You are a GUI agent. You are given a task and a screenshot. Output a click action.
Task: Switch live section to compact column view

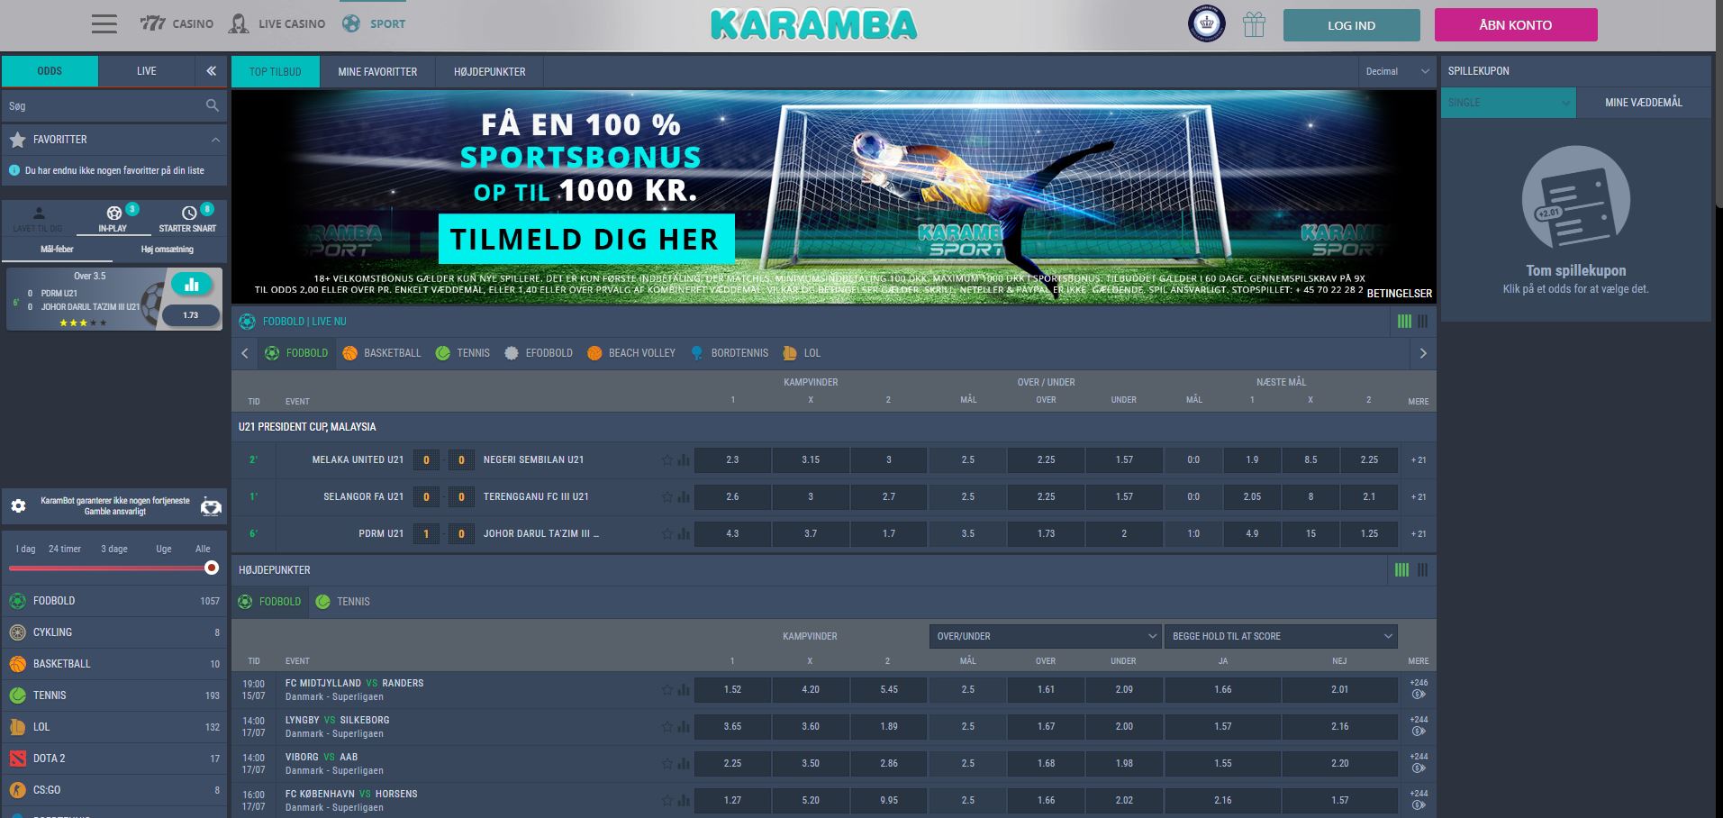[x=1423, y=322]
